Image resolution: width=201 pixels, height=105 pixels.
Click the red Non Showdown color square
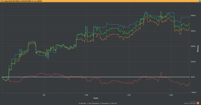click(88, 103)
